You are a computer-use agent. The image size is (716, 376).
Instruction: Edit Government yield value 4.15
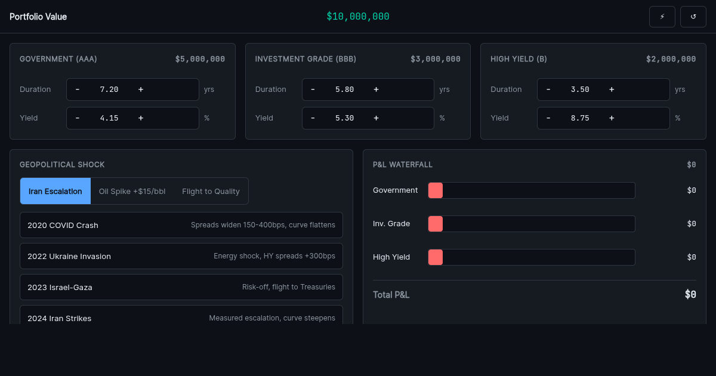point(109,118)
